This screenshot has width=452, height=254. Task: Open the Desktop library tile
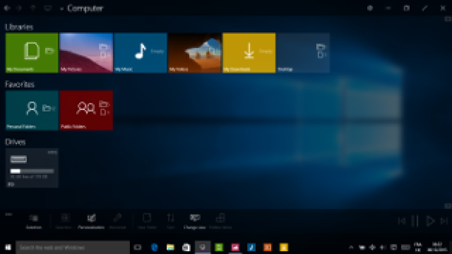(x=303, y=52)
